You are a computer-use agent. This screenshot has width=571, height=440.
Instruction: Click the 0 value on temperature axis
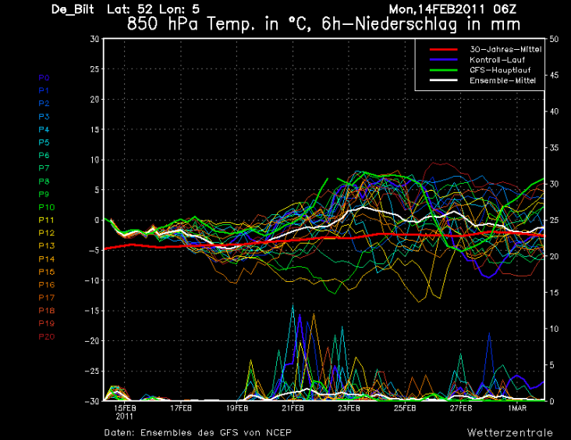tap(97, 220)
